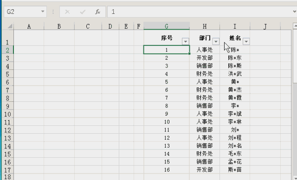Select column I header
The image size is (297, 180).
[235, 26]
